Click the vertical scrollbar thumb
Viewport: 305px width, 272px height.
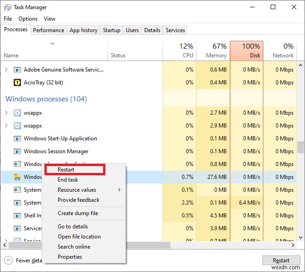tap(301, 147)
